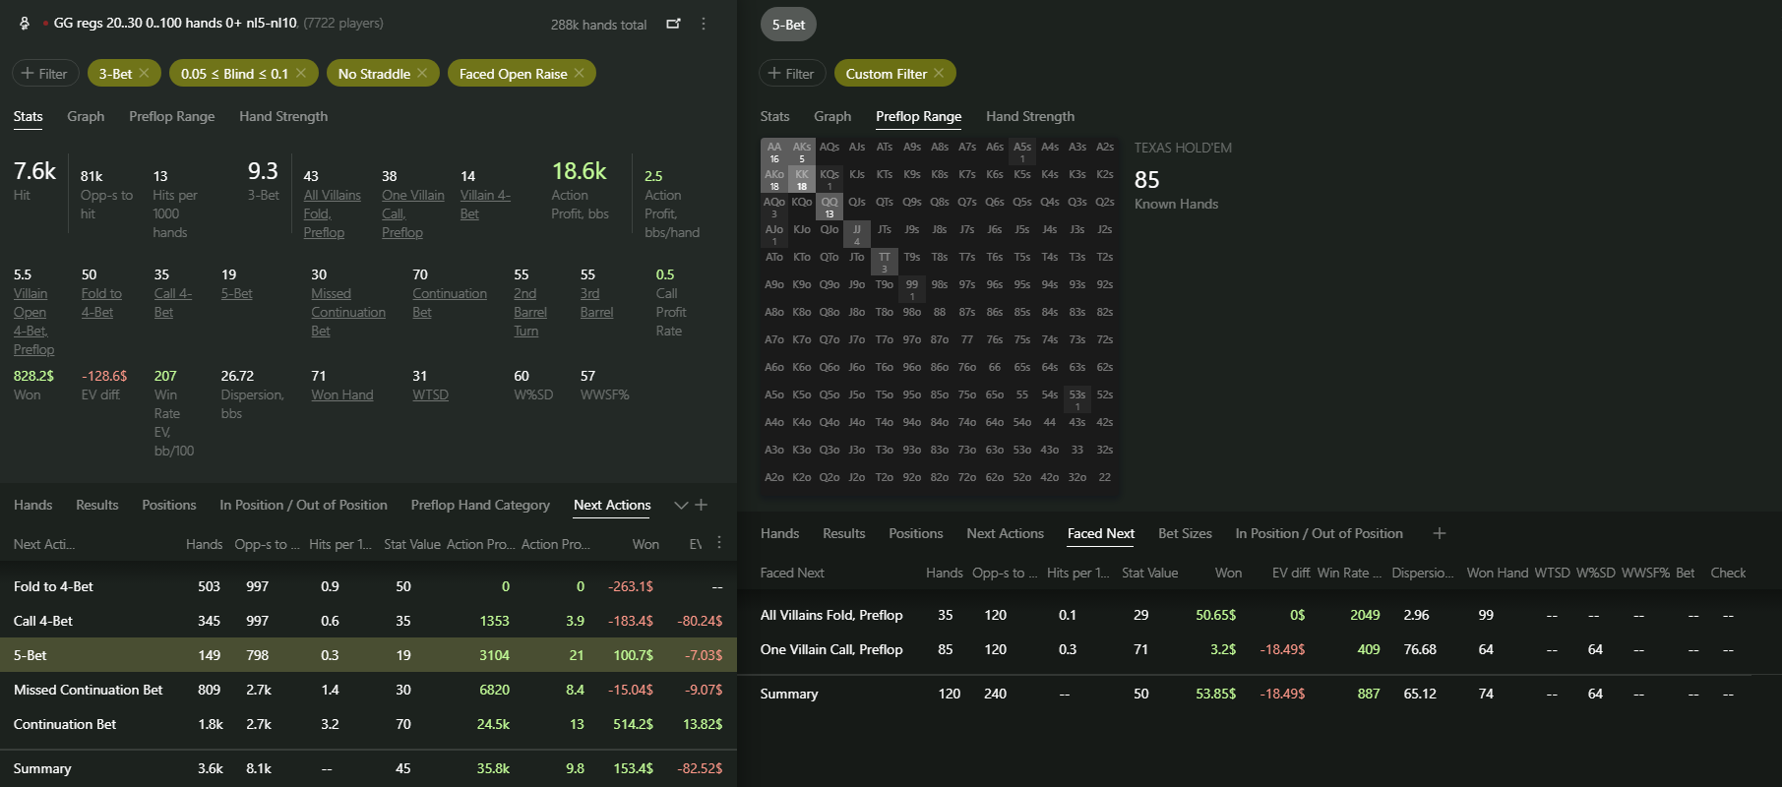The image size is (1782, 787).
Task: Open the Continuation Bet stat link
Action: pos(450,303)
